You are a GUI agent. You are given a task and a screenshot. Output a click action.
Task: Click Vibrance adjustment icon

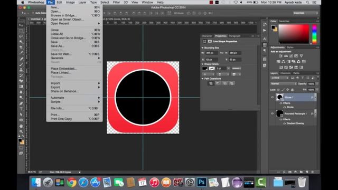[302, 56]
